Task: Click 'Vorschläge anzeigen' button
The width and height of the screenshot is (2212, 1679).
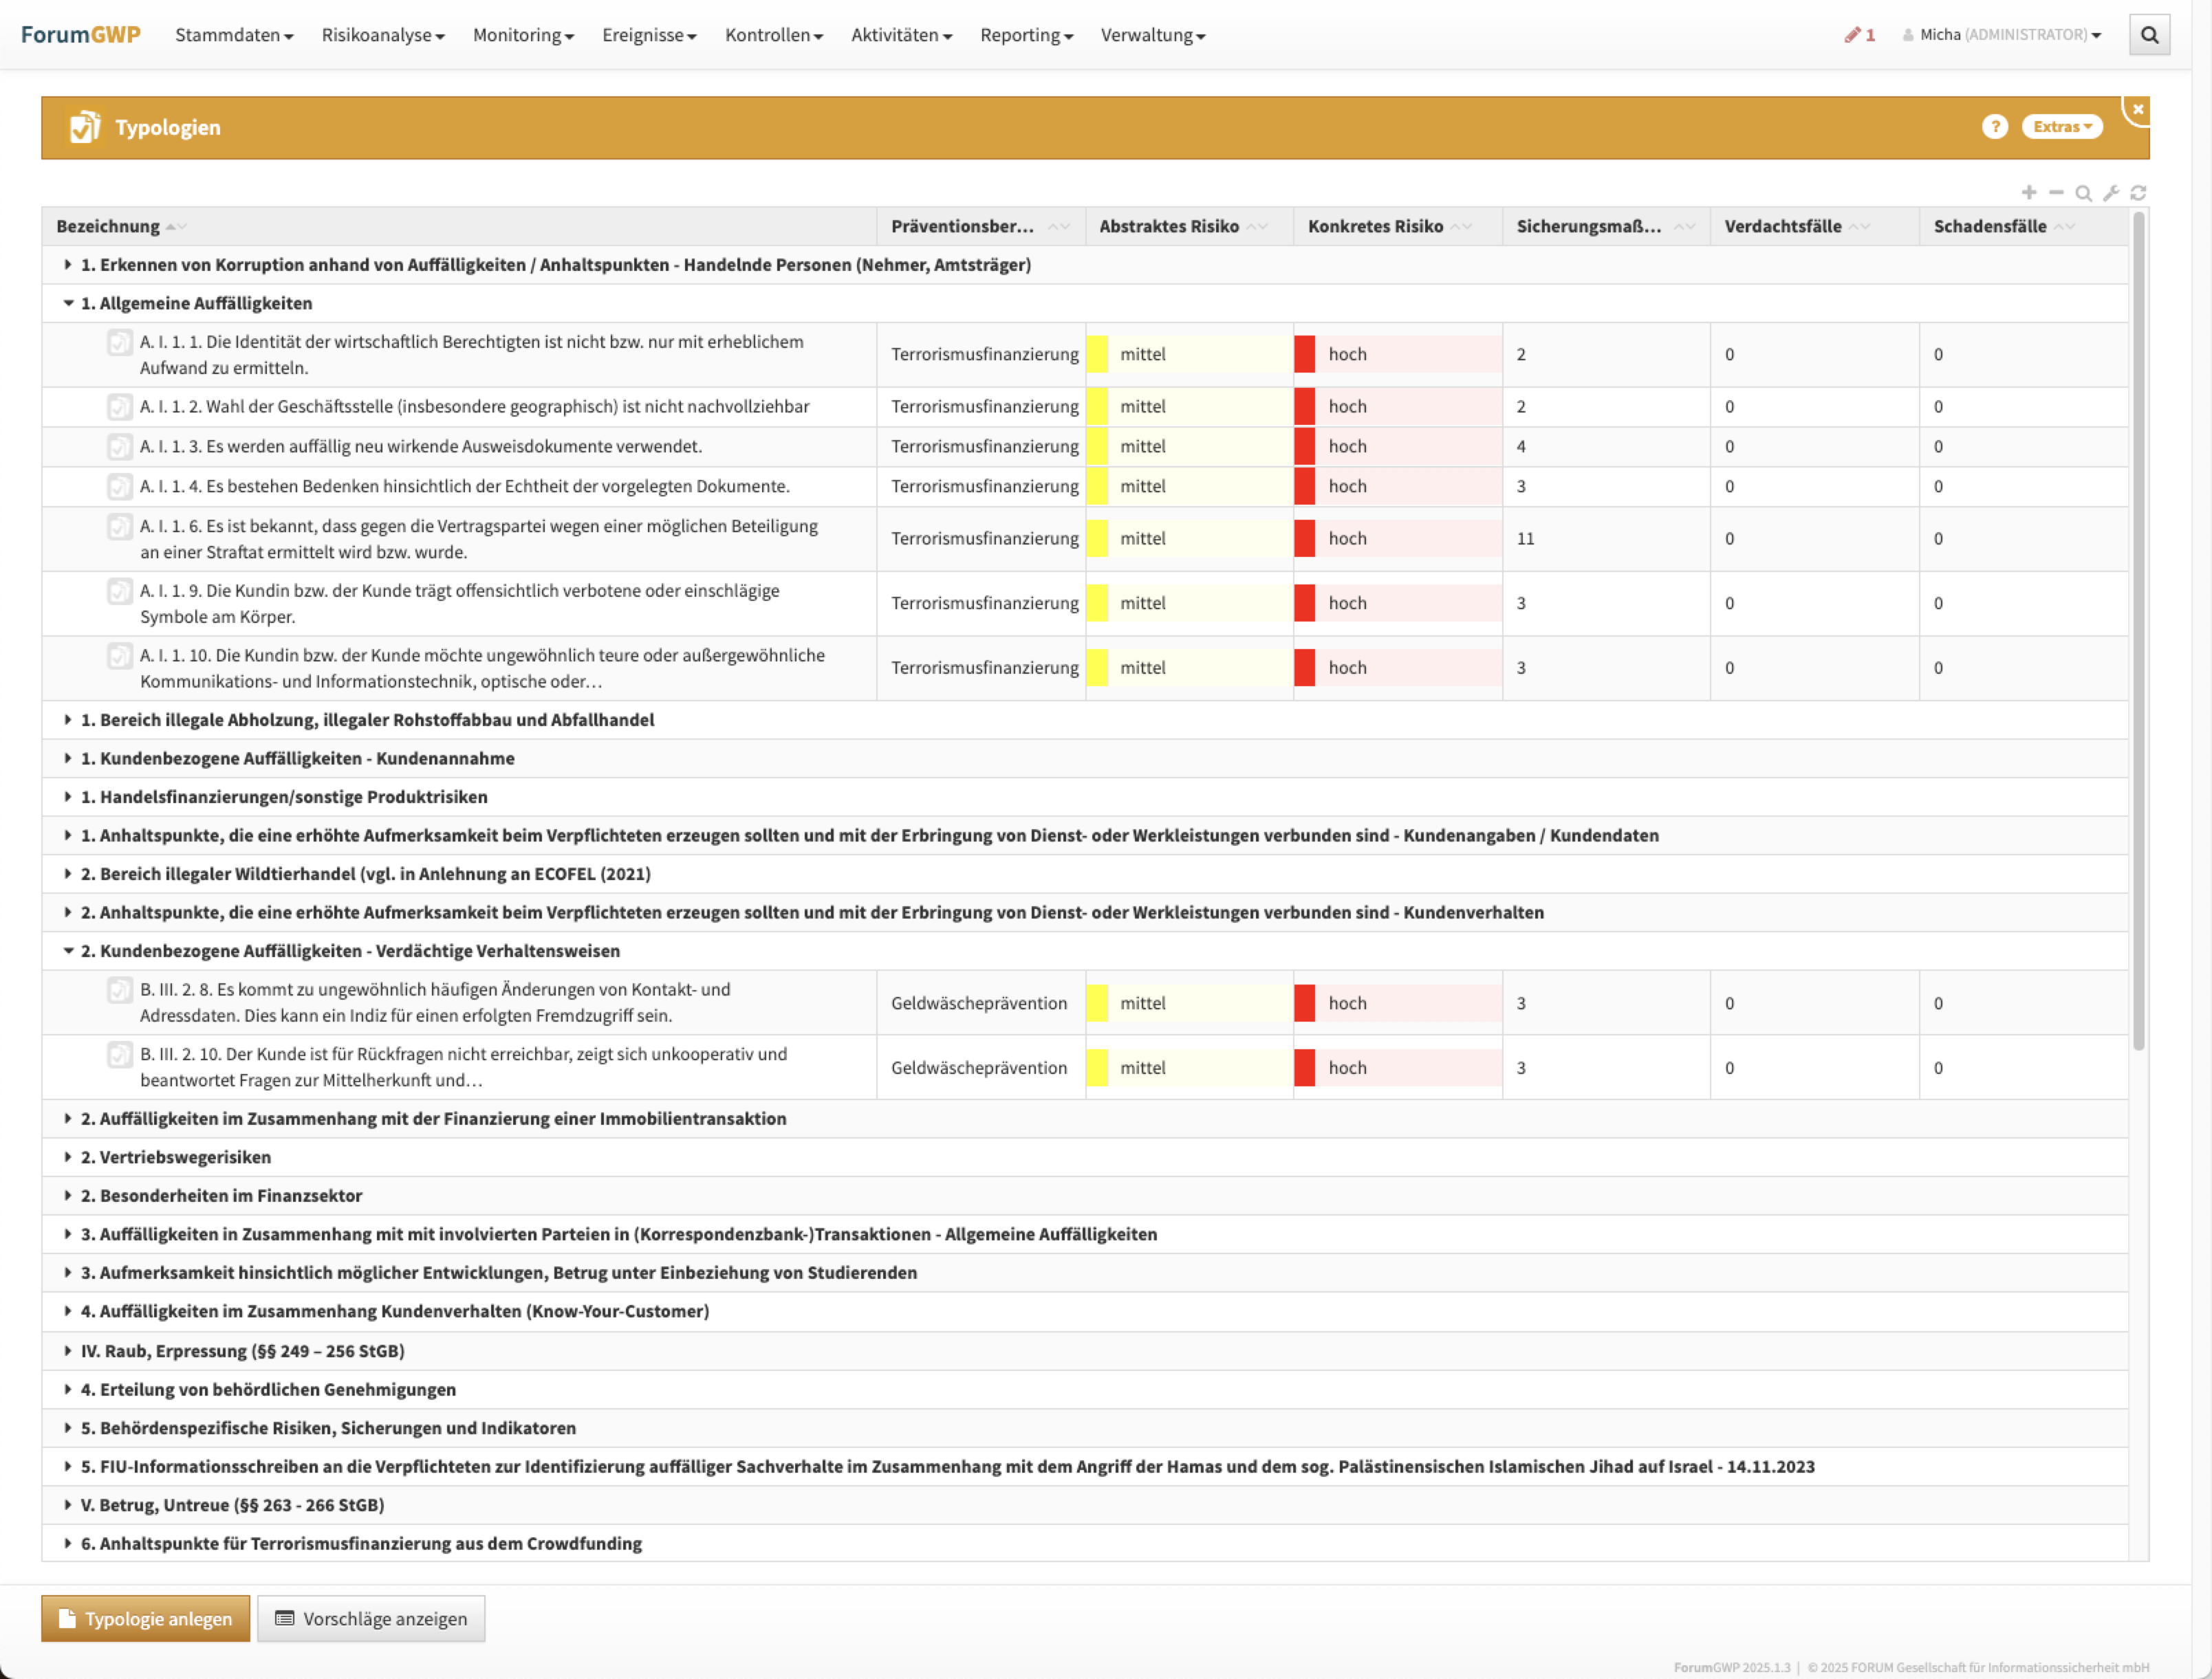Action: pos(371,1619)
